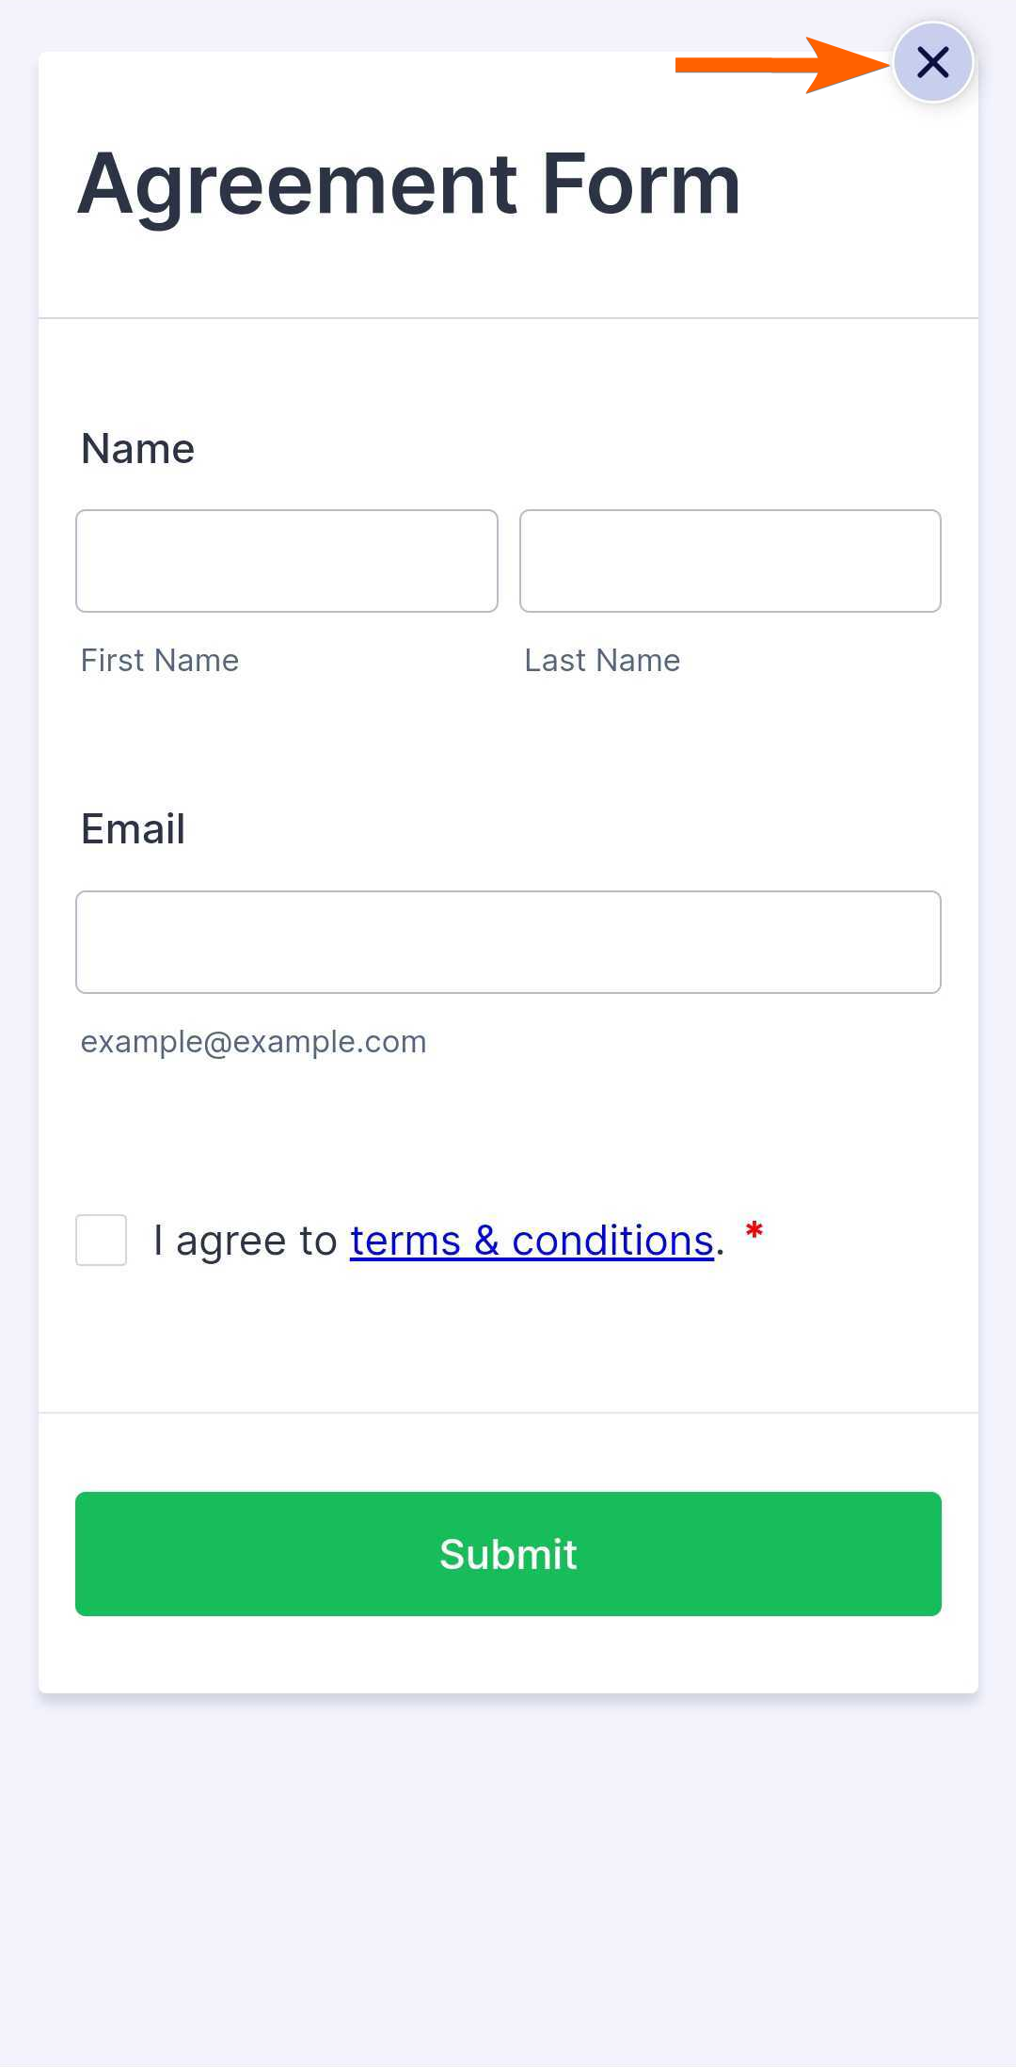The height and width of the screenshot is (2067, 1016).
Task: Tick the terms agreement checkbox
Action: point(102,1240)
